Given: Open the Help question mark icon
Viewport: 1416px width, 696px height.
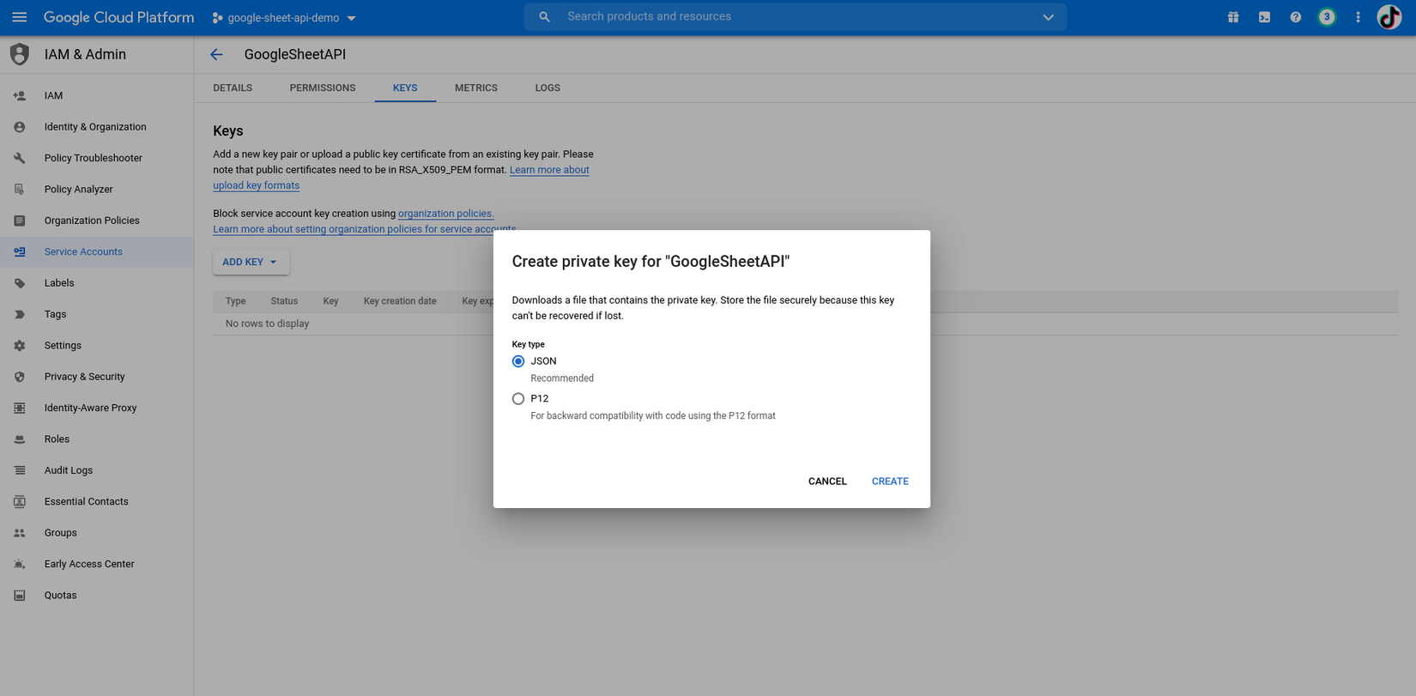Looking at the screenshot, I should pyautogui.click(x=1296, y=17).
